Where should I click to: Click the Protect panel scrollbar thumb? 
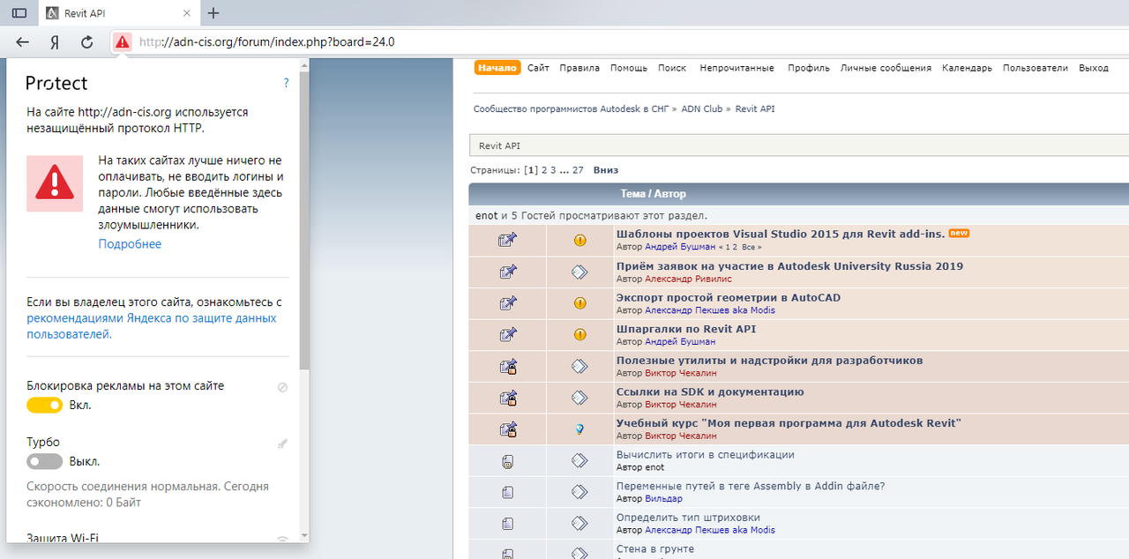pyautogui.click(x=304, y=220)
